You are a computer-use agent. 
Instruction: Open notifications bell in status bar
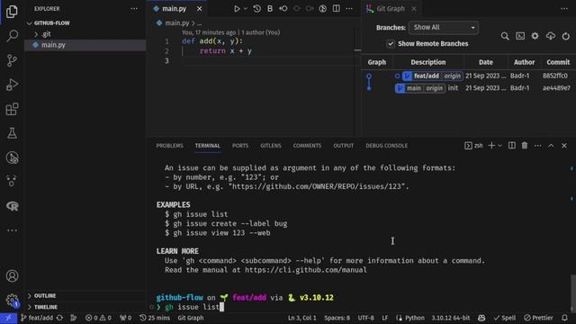click(x=564, y=318)
